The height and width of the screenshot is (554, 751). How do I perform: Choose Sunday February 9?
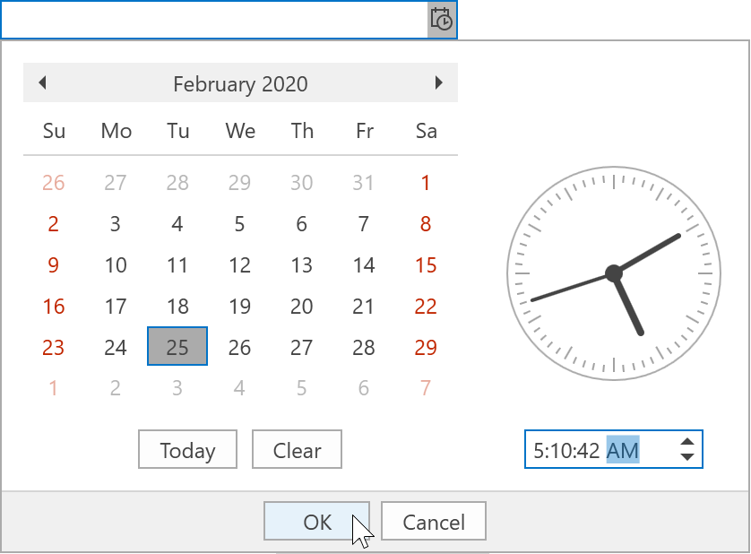pyautogui.click(x=54, y=265)
